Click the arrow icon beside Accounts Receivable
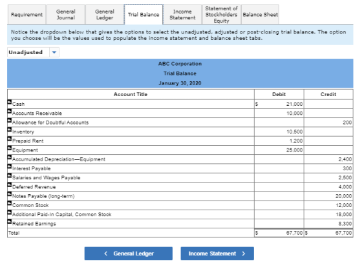The height and width of the screenshot is (278, 362). 10,111
